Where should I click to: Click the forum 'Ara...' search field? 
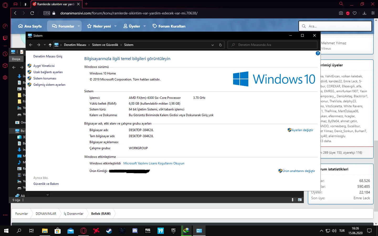tap(335, 26)
